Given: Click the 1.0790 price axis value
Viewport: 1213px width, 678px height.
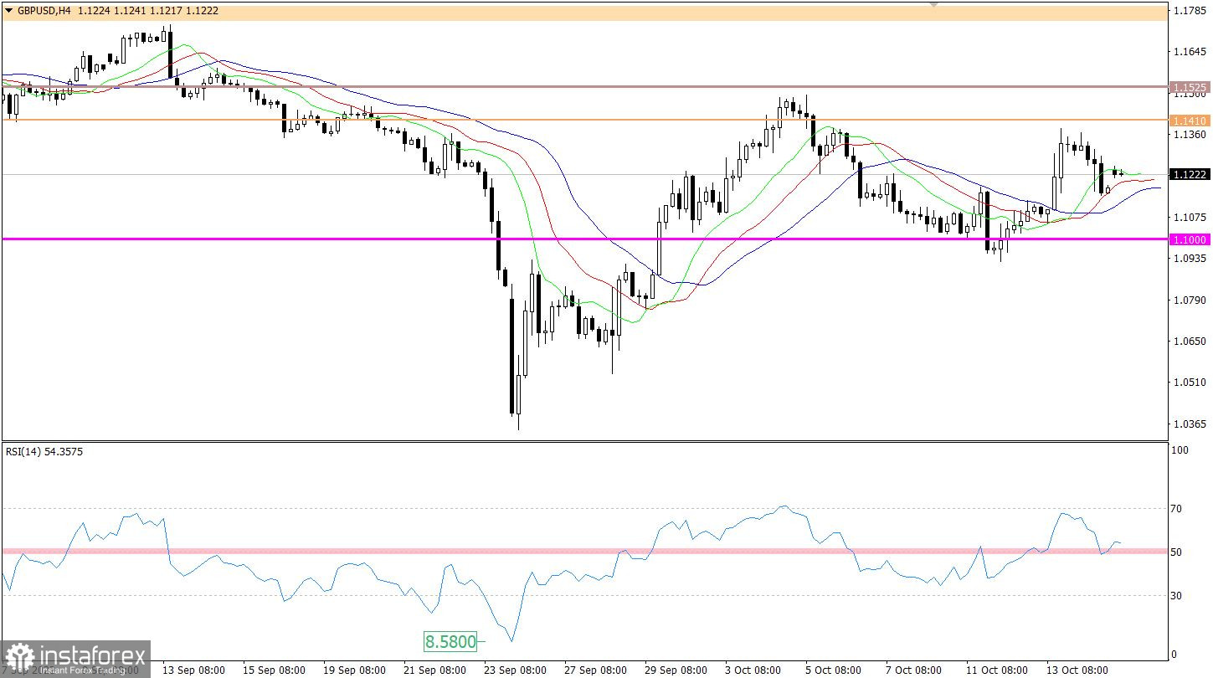Looking at the screenshot, I should point(1189,300).
